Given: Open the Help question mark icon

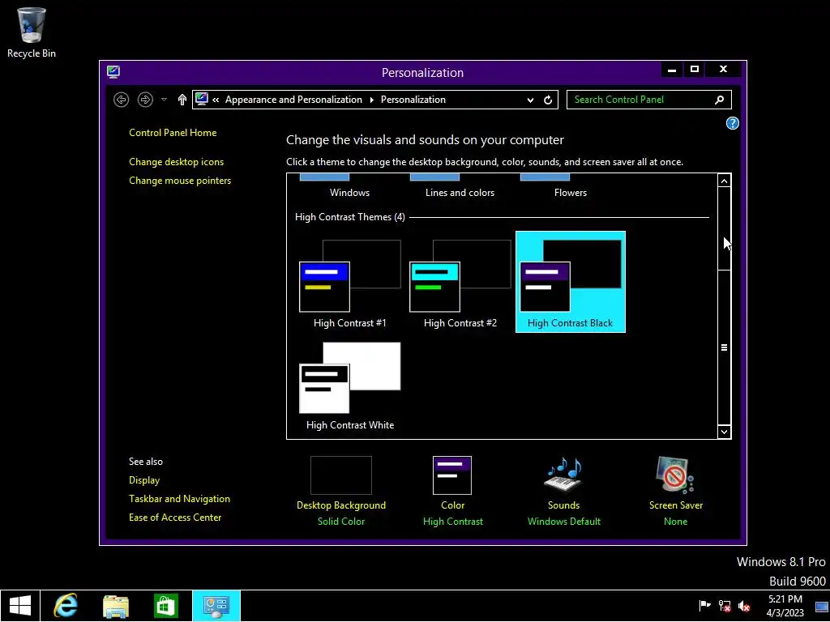Looking at the screenshot, I should pos(732,123).
